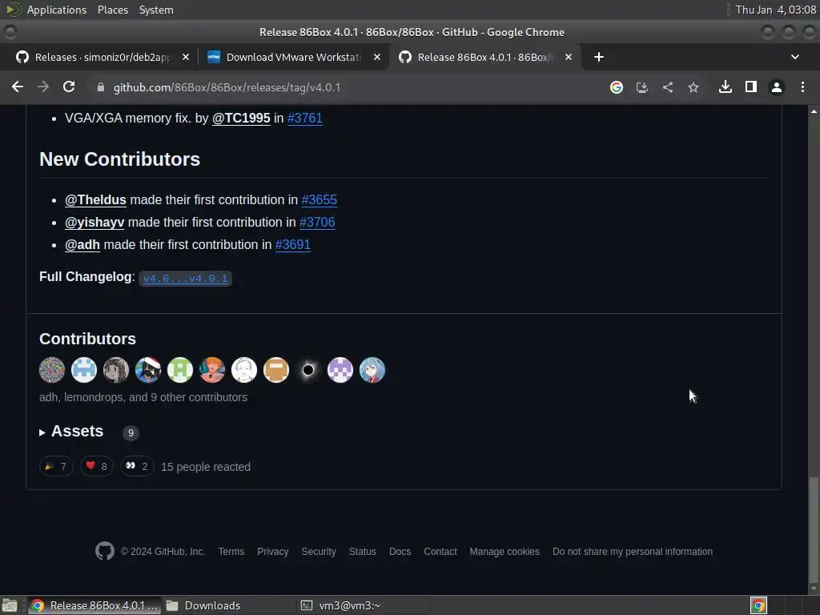Click the browser forward arrow

click(x=43, y=86)
